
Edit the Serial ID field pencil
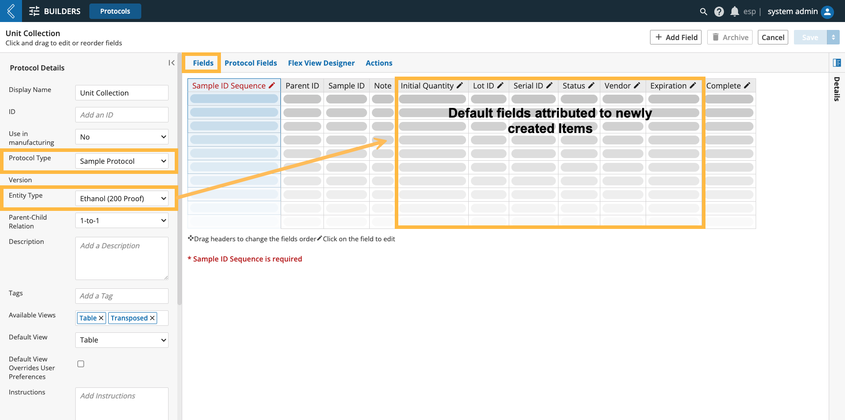point(549,85)
